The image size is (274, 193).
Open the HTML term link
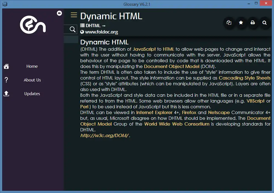168,49
